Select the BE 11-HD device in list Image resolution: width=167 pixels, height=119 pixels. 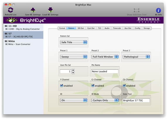pos(23,27)
